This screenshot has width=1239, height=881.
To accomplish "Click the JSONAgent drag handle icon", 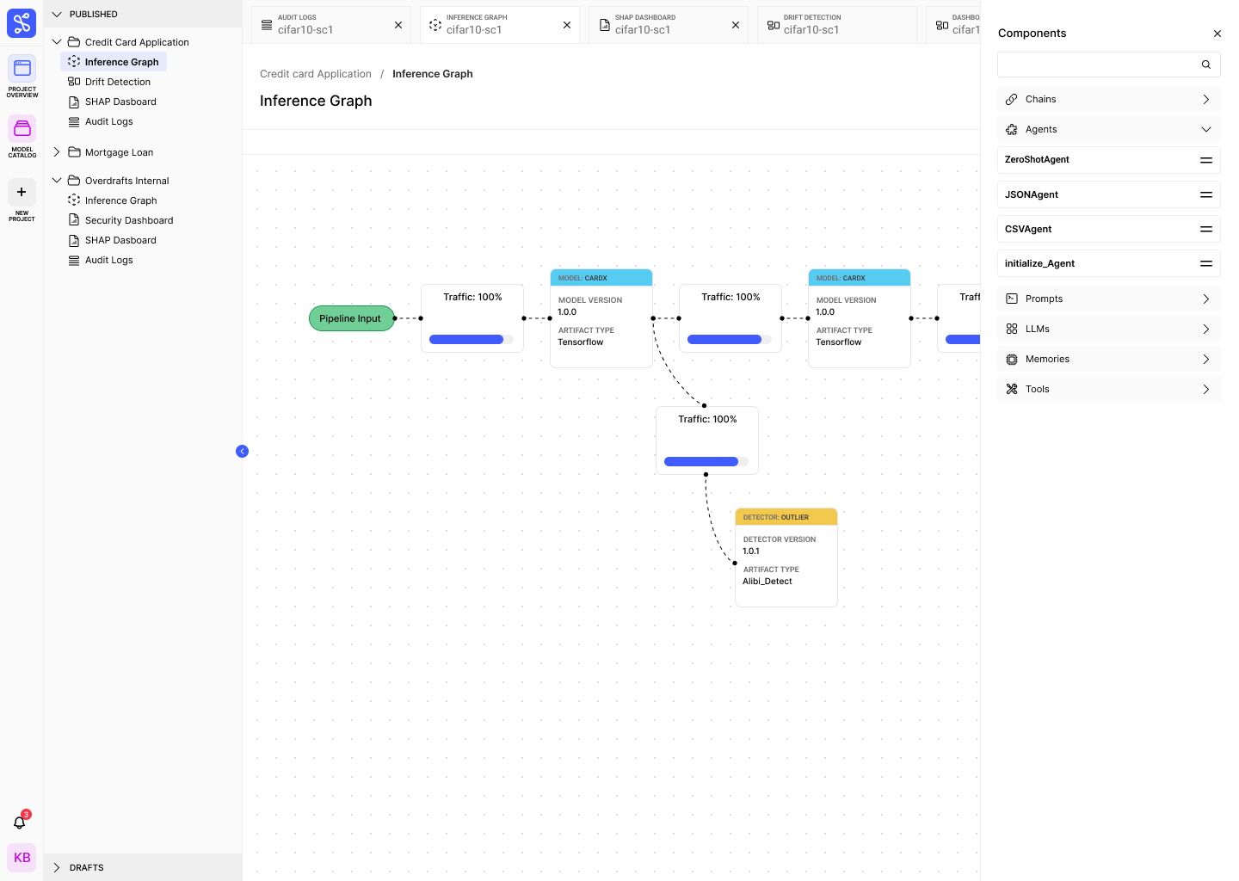I will (x=1206, y=194).
